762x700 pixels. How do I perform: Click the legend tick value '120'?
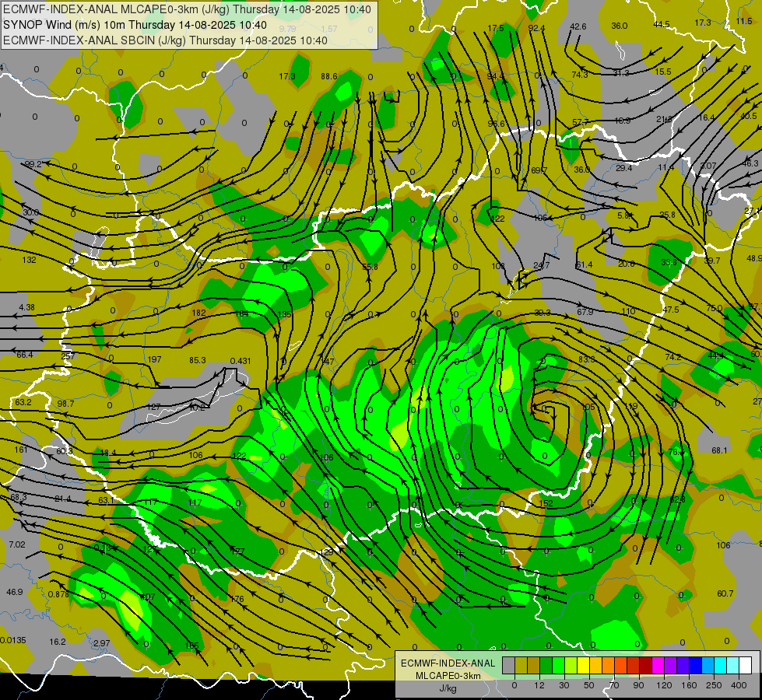click(664, 685)
